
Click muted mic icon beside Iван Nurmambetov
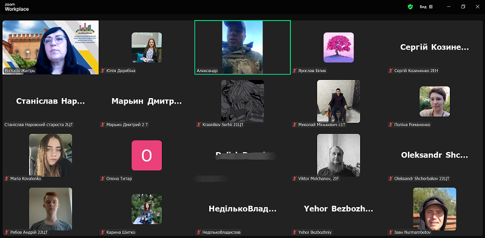click(391, 233)
